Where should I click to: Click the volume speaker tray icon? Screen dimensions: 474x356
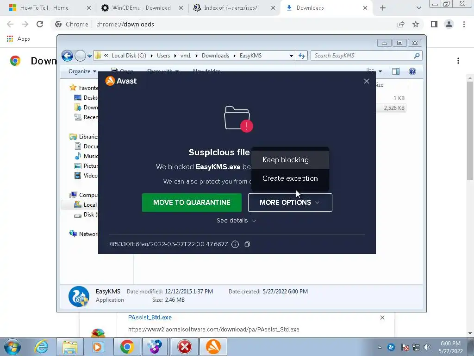click(427, 348)
